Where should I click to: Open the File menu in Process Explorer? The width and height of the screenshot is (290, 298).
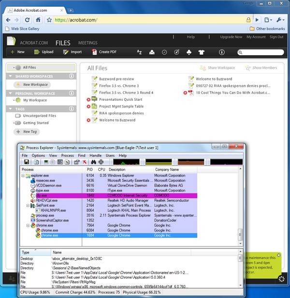25,156
